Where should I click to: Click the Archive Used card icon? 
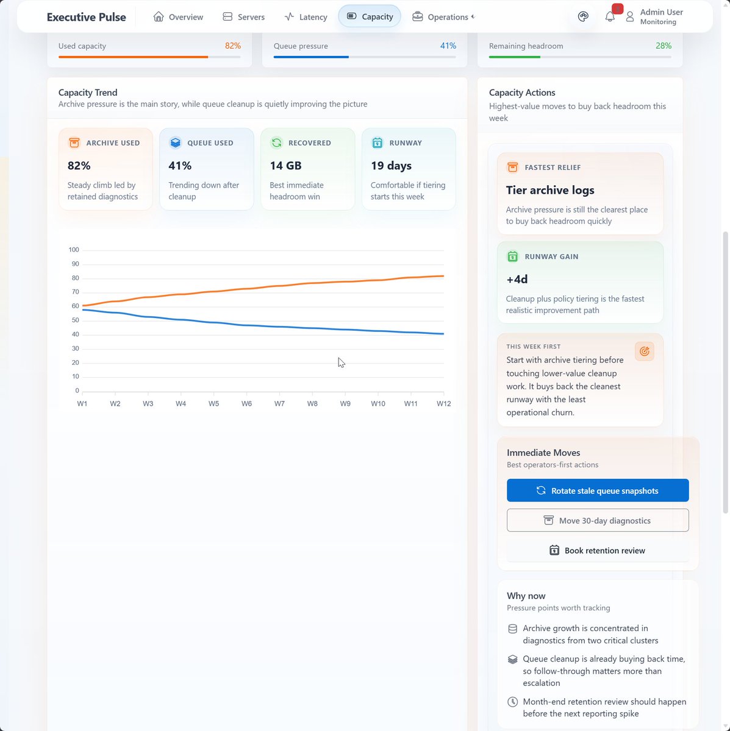[74, 143]
